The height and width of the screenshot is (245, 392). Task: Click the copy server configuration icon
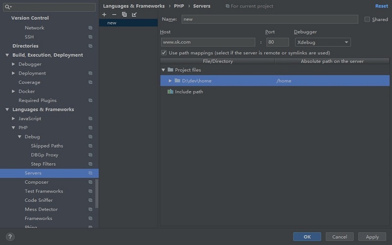[x=124, y=15]
